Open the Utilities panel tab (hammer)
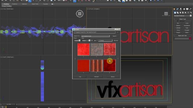Viewport: 193px width, 108px height. click(x=190, y=9)
